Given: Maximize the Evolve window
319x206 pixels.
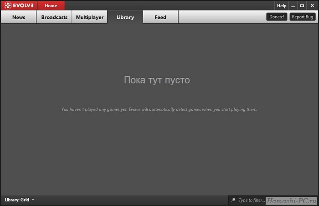Looking at the screenshot, I should coord(302,5).
